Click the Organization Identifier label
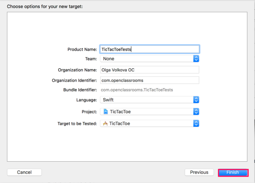This screenshot has width=255, height=183. pyautogui.click(x=74, y=81)
